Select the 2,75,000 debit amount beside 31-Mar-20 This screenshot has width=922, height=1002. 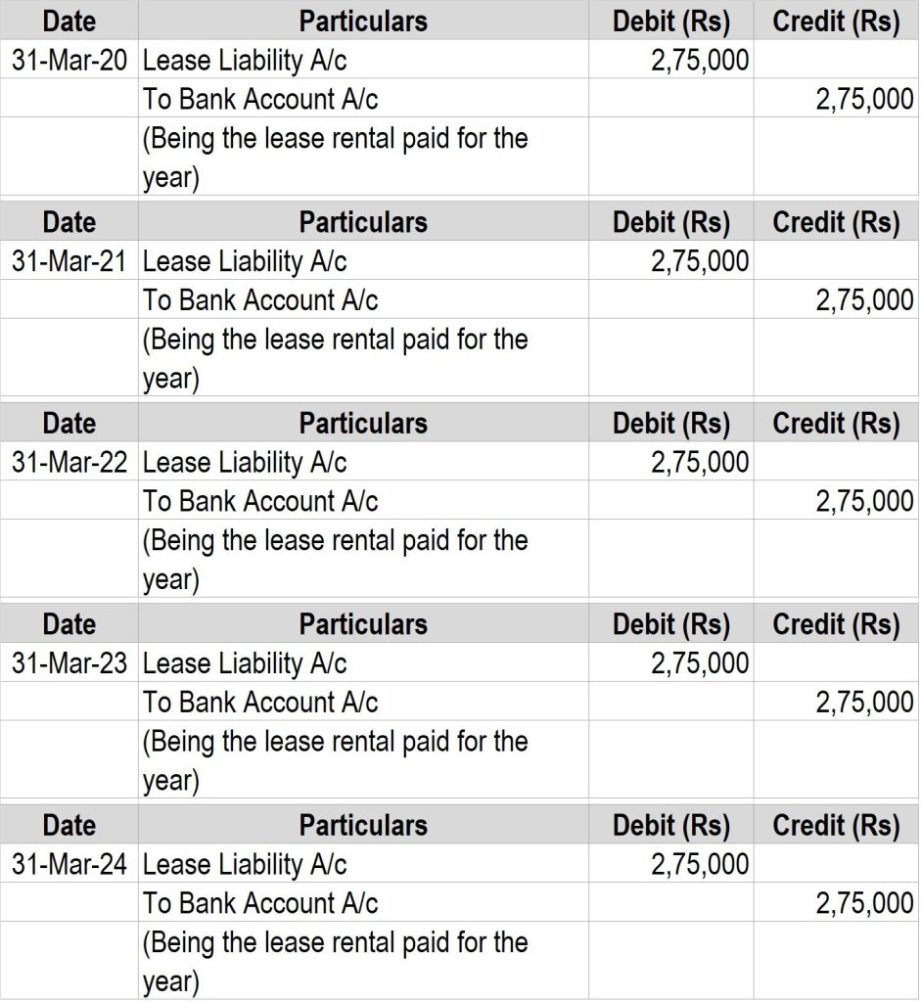[700, 61]
